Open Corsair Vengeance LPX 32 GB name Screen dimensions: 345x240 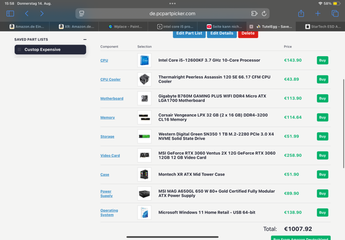point(213,117)
